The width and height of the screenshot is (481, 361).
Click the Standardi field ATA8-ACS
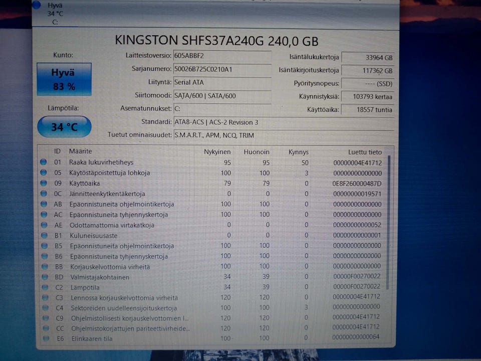(284, 122)
